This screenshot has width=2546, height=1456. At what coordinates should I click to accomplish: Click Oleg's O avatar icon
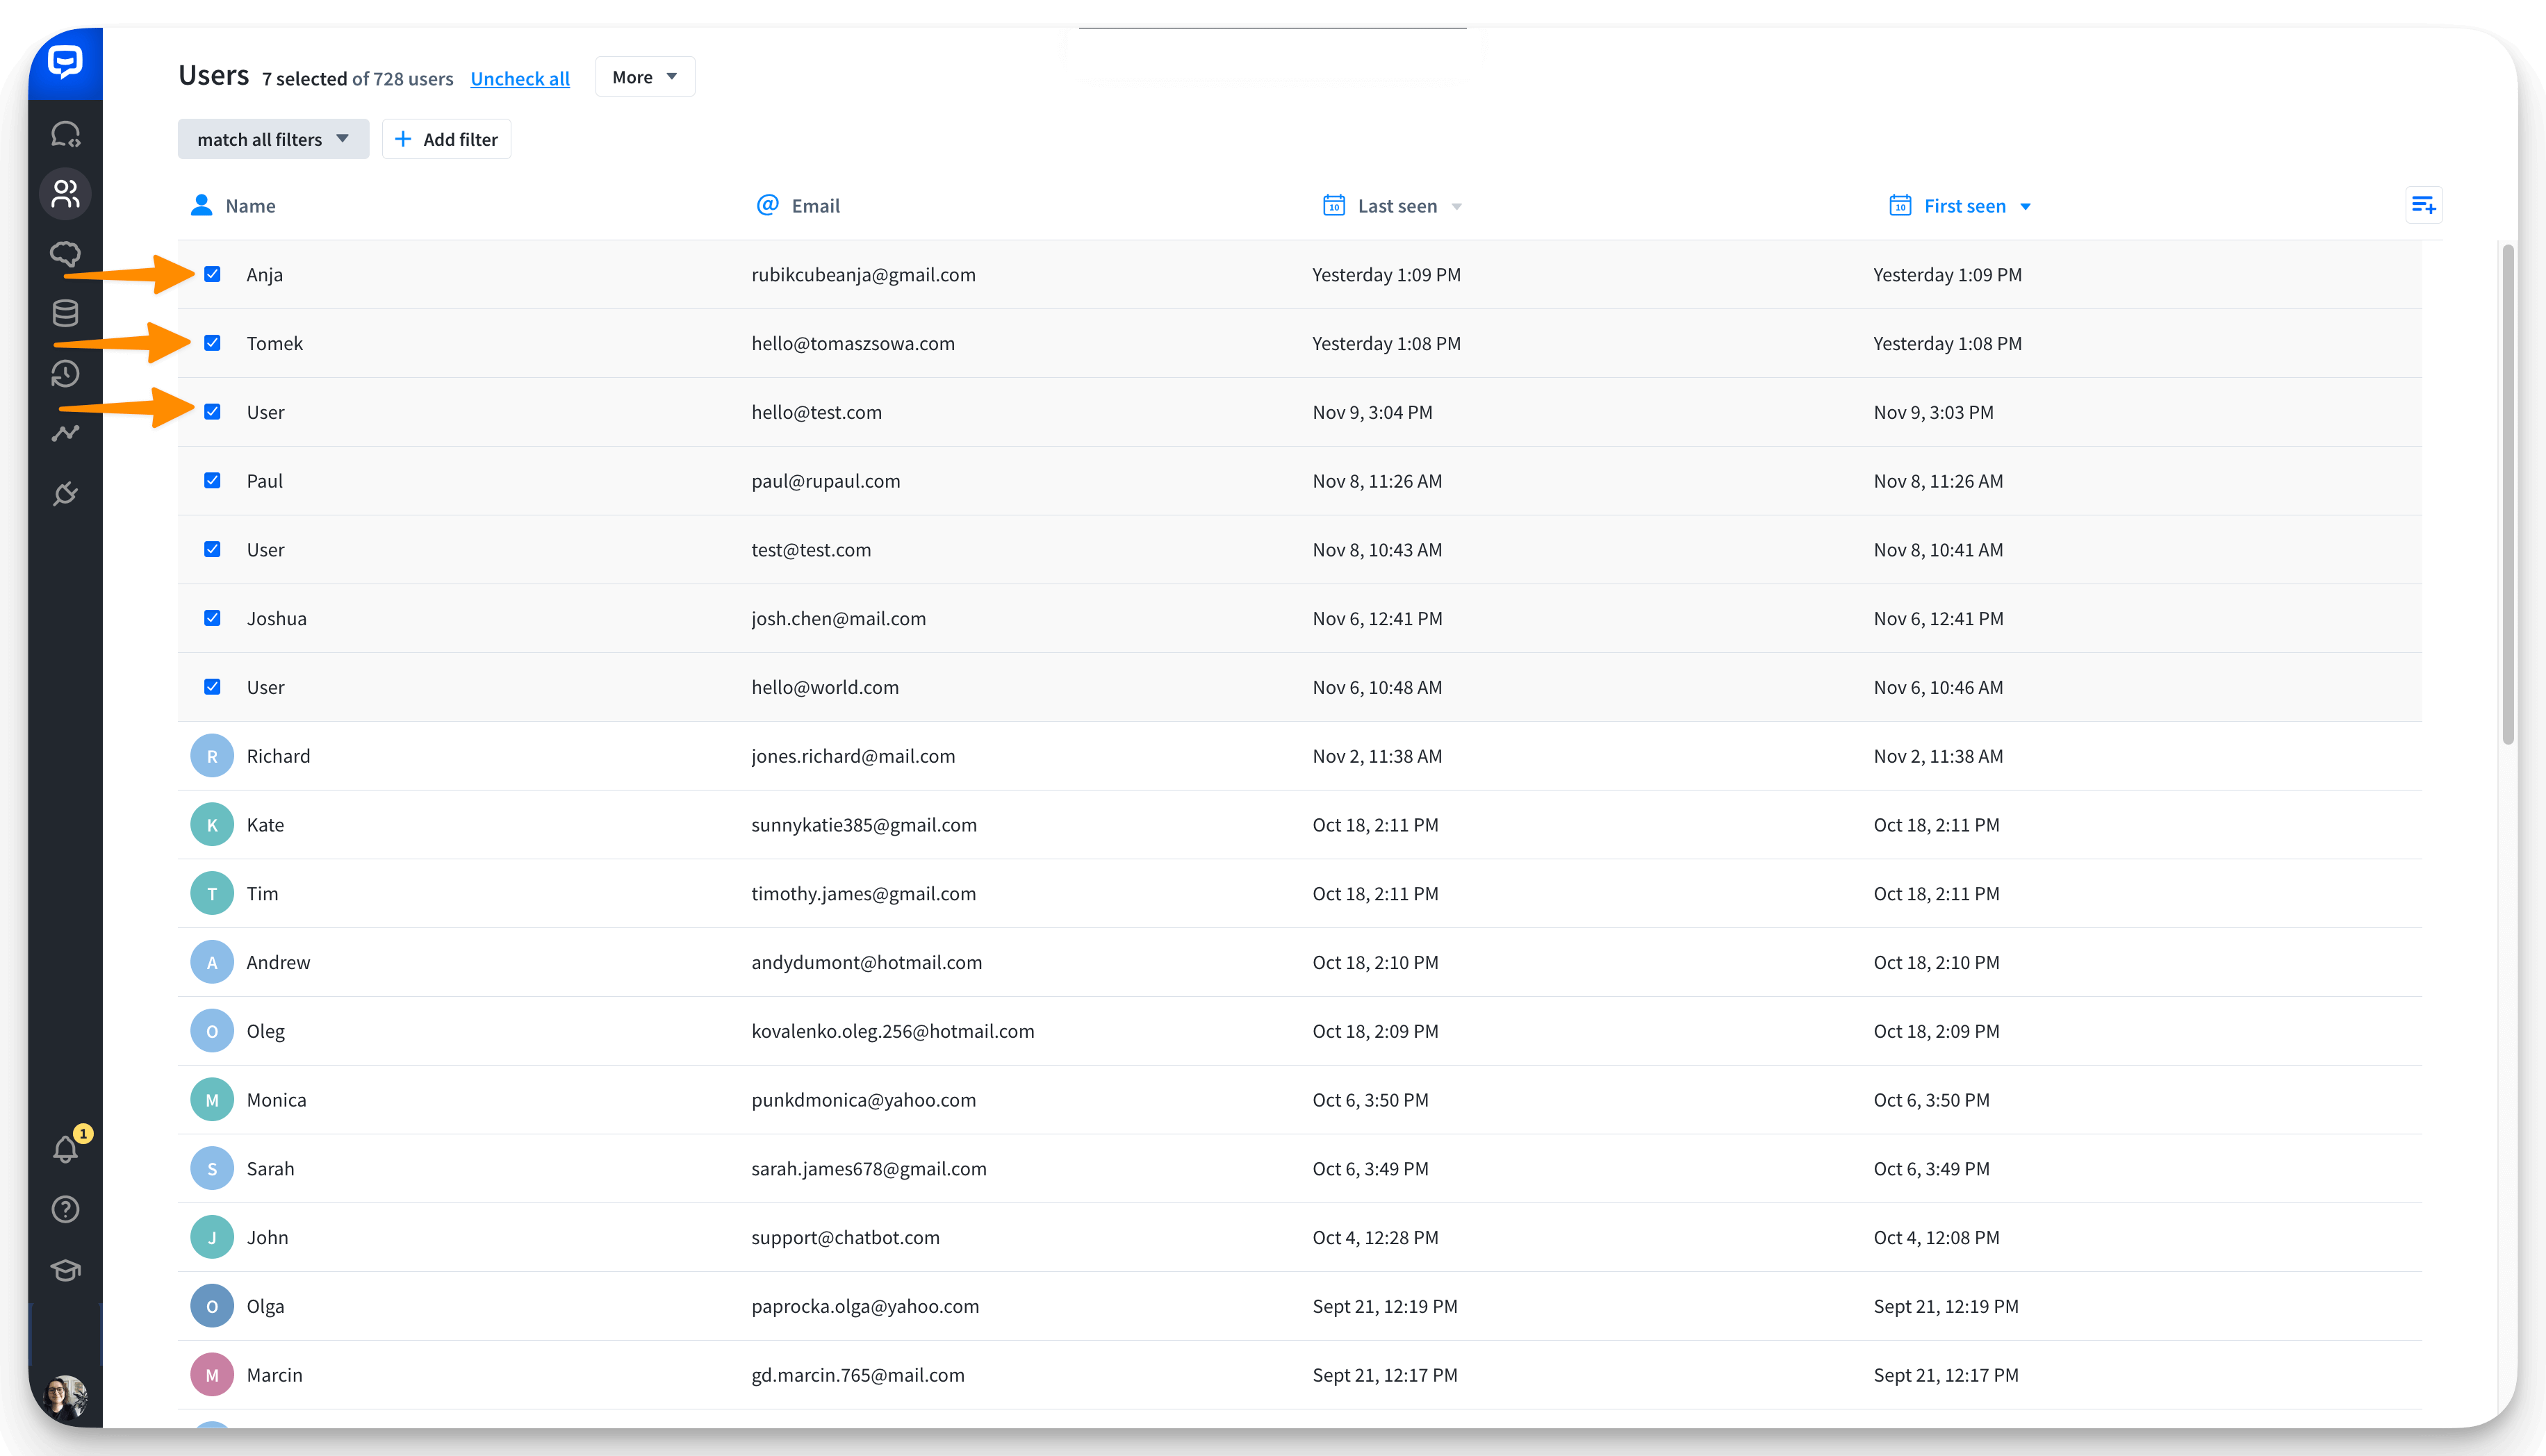coord(212,1031)
